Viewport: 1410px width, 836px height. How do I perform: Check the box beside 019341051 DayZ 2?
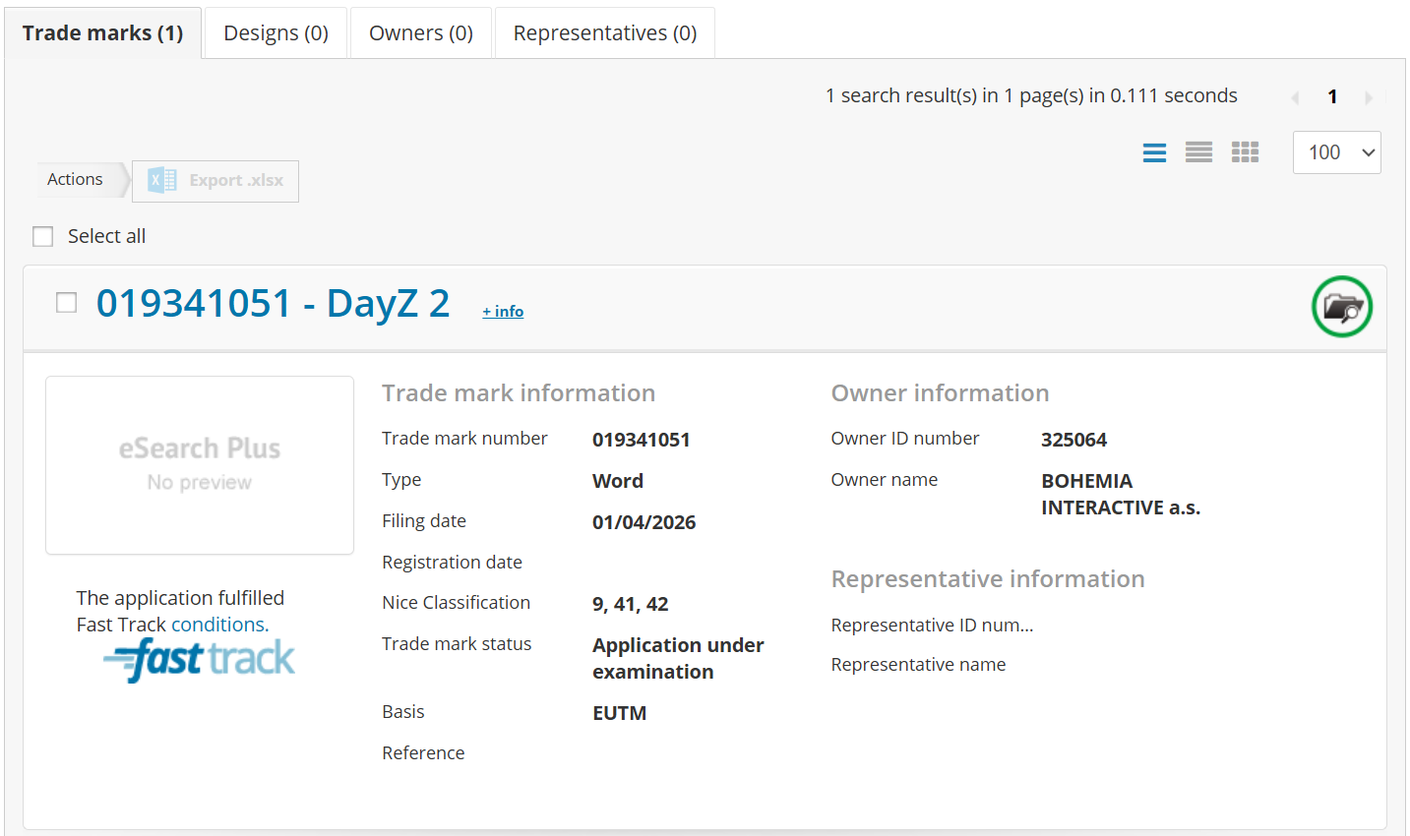(x=67, y=303)
